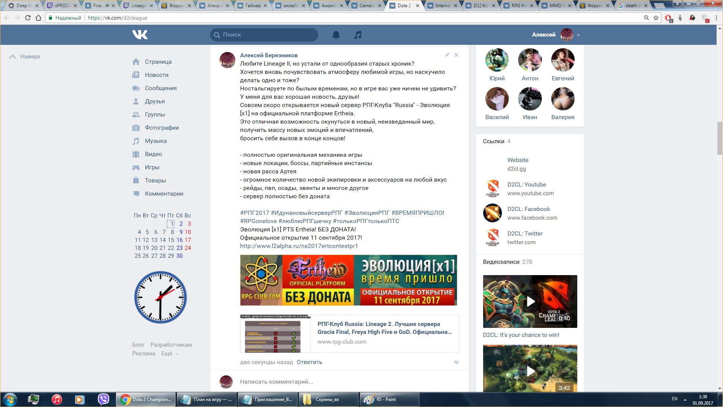
Task: Click the Игры gamepad icon
Action: [x=136, y=167]
